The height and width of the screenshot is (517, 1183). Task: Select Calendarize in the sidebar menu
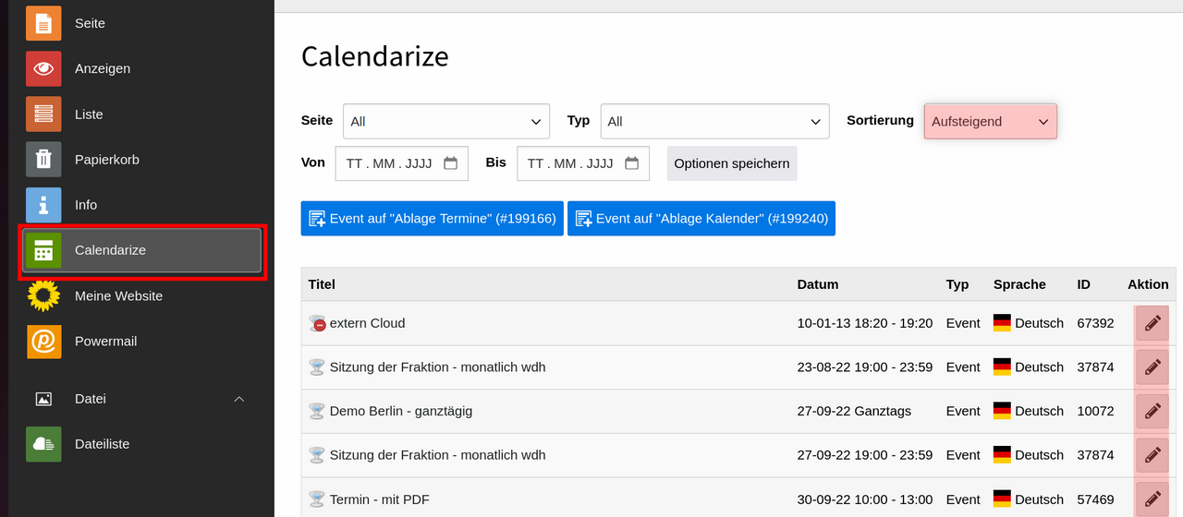(142, 250)
